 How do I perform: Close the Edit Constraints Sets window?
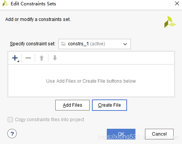[177, 3]
